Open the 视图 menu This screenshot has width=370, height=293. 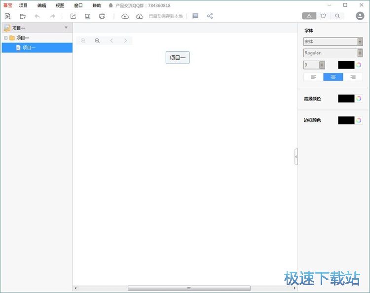pos(60,5)
